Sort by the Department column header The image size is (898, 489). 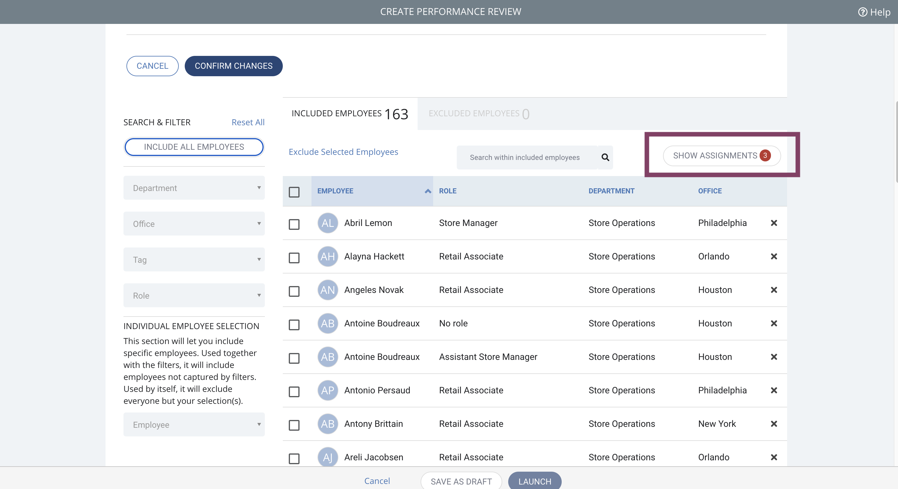611,191
